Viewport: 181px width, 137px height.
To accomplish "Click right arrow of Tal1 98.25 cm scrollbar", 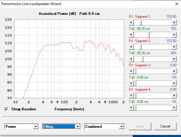I will [174, 34].
